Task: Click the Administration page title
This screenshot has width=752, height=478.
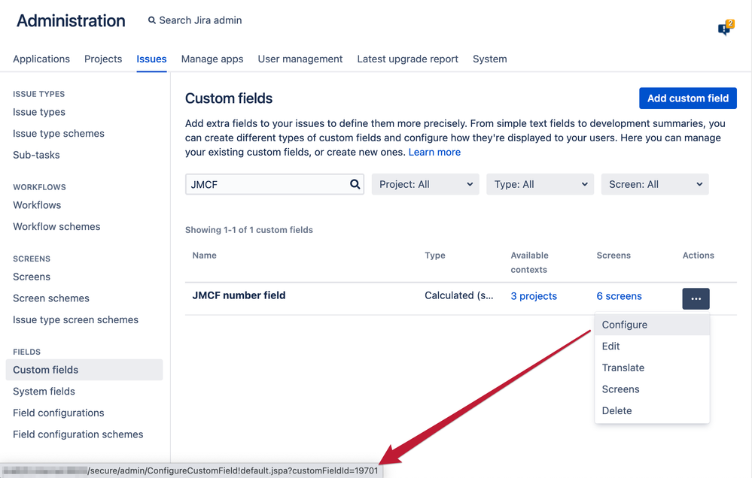Action: [71, 20]
